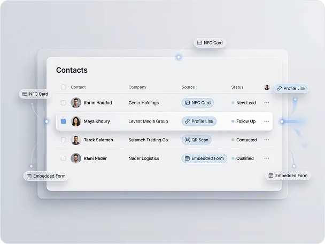Click the Contact column header
This screenshot has width=325, height=244.
tap(78, 87)
